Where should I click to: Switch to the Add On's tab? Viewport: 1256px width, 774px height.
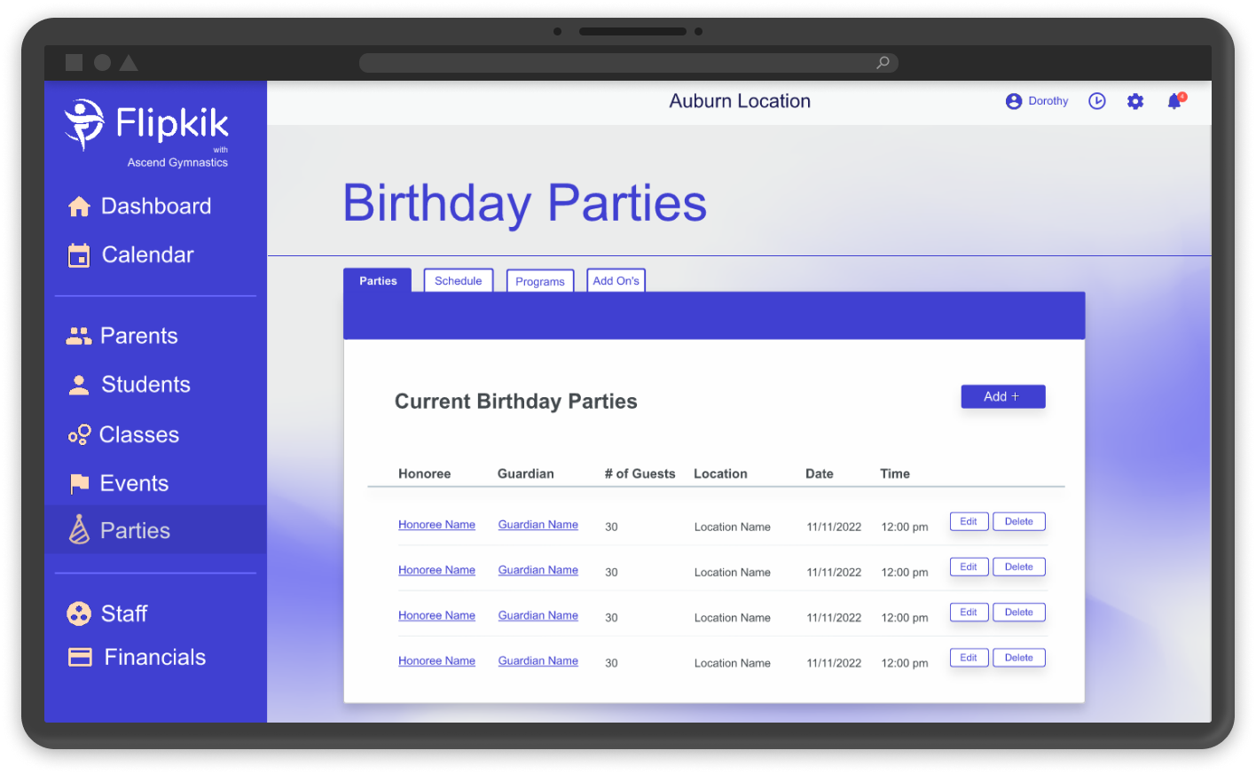click(x=616, y=280)
